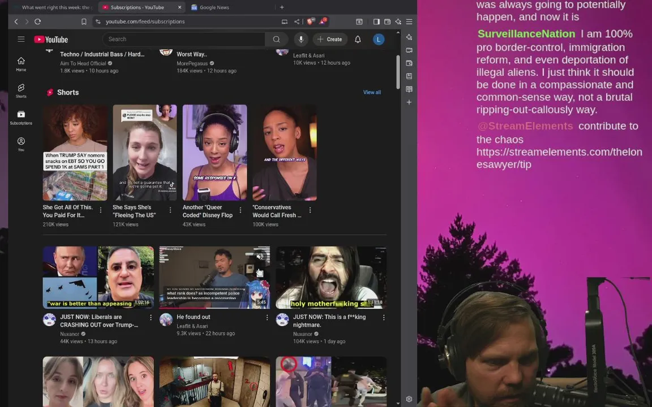Open options menu for He found out video
The height and width of the screenshot is (407, 652).
(x=267, y=317)
